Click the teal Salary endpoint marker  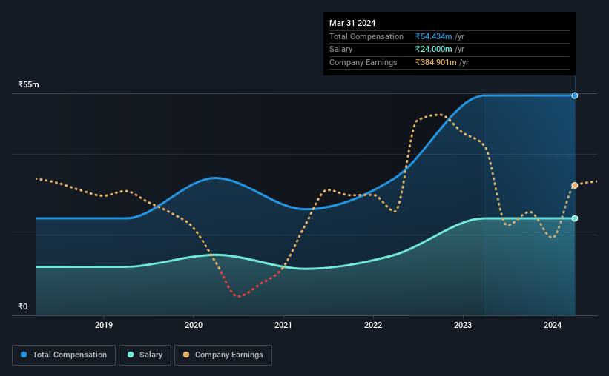click(574, 218)
